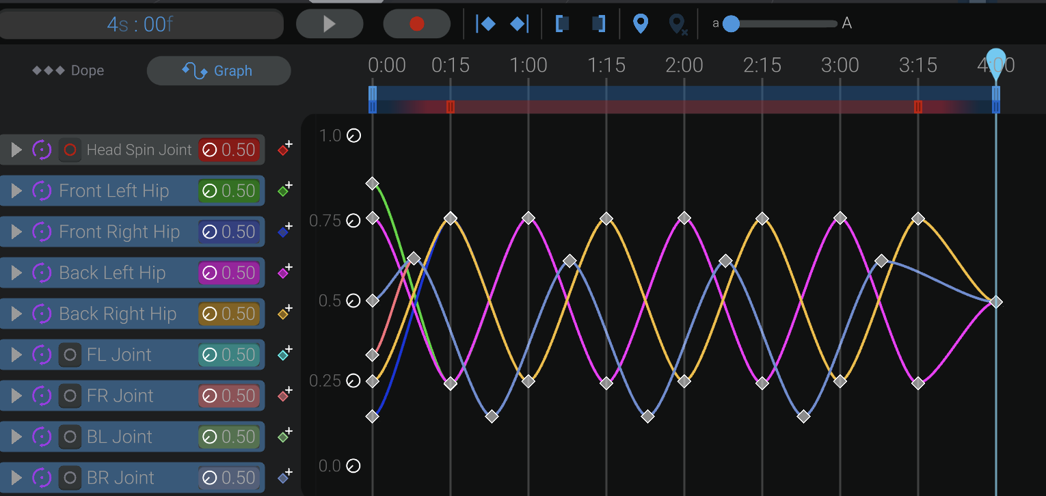Click the purple rotation icon on Front Left Hip

[42, 191]
